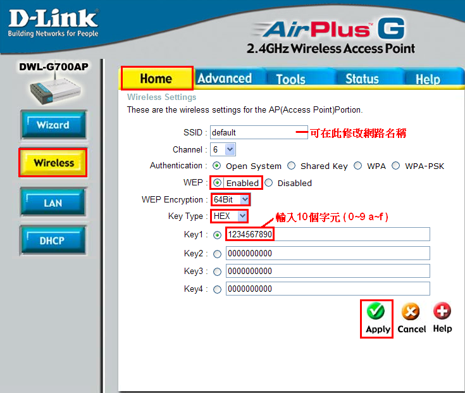Open LAN settings in the sidebar
The height and width of the screenshot is (393, 465).
pyautogui.click(x=53, y=203)
